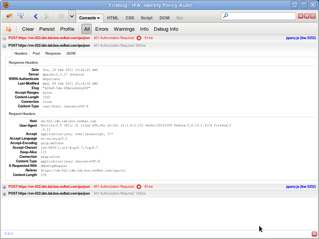Activate the inspect element pointer tool
Viewport: 319px width, 239px height.
point(21,16)
